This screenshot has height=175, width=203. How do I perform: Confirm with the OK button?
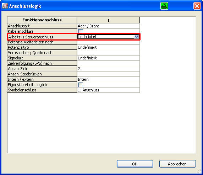tap(135, 164)
